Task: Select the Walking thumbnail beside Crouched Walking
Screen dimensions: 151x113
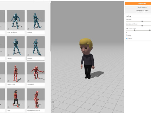Action: pos(36,20)
